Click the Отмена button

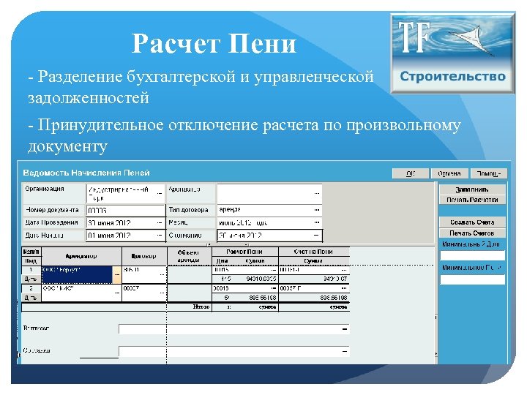[x=449, y=173]
